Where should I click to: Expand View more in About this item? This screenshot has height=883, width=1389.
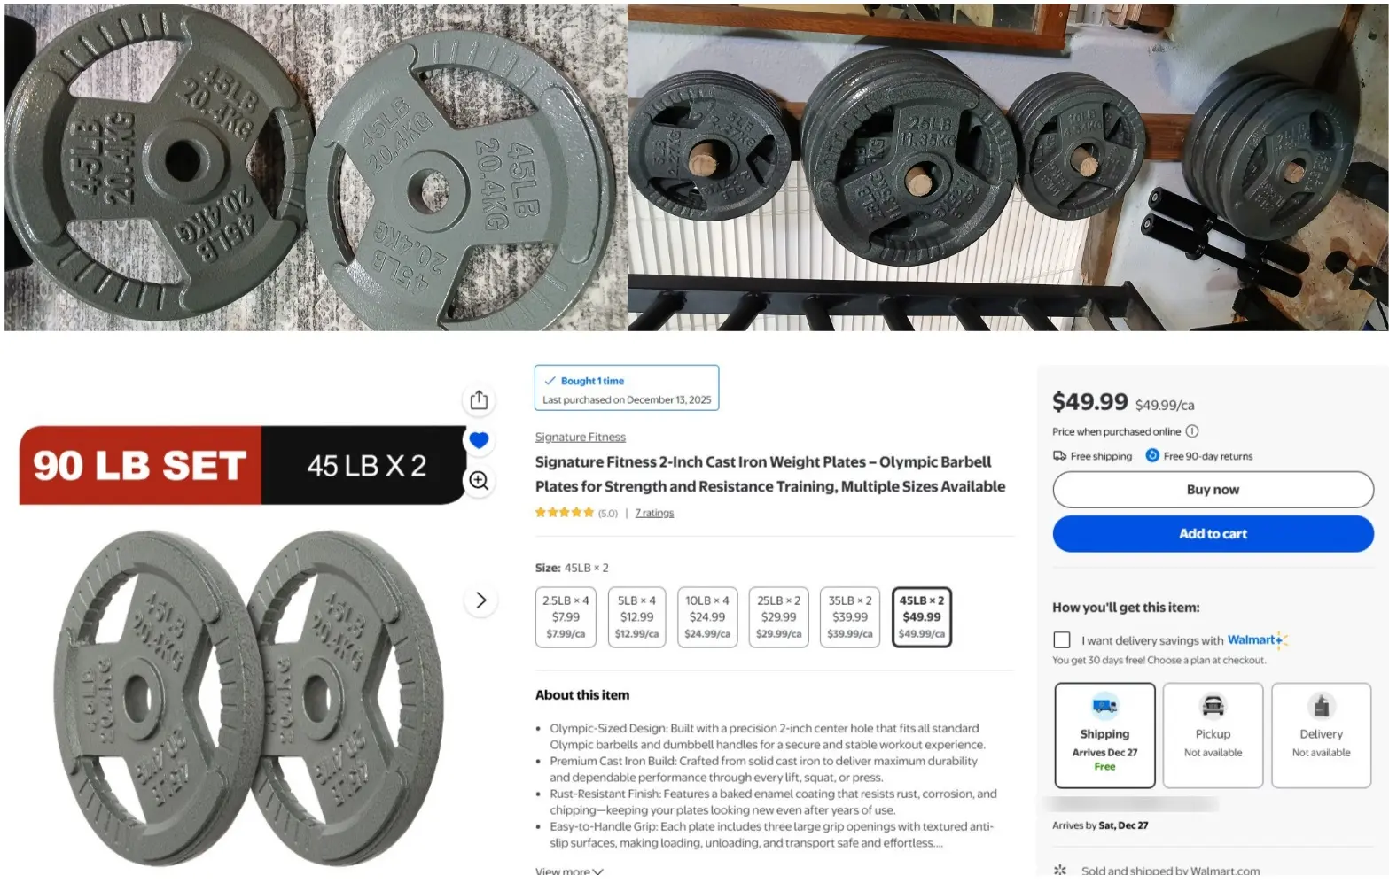tap(569, 871)
